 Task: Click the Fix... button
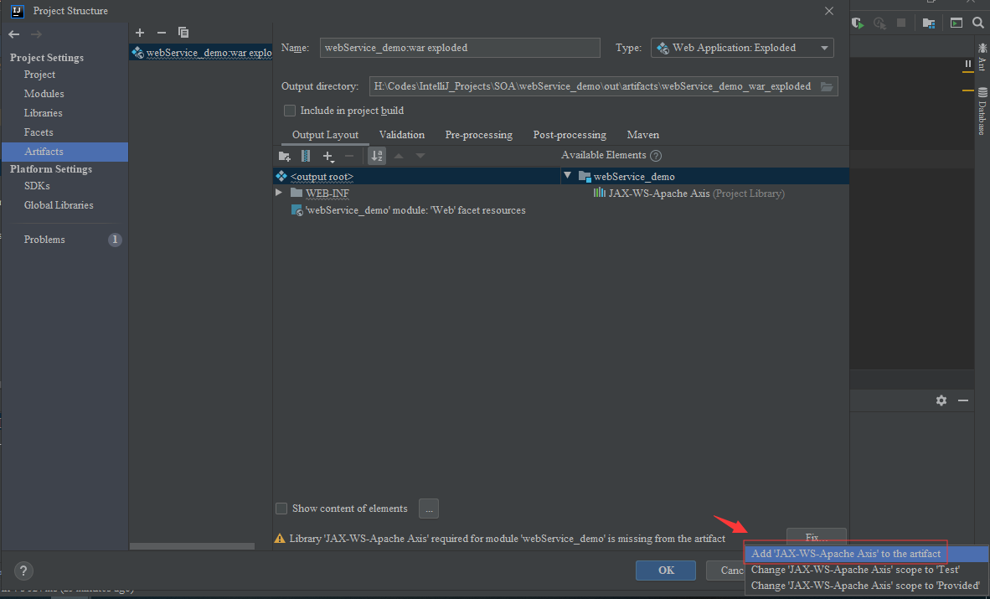[x=816, y=537]
